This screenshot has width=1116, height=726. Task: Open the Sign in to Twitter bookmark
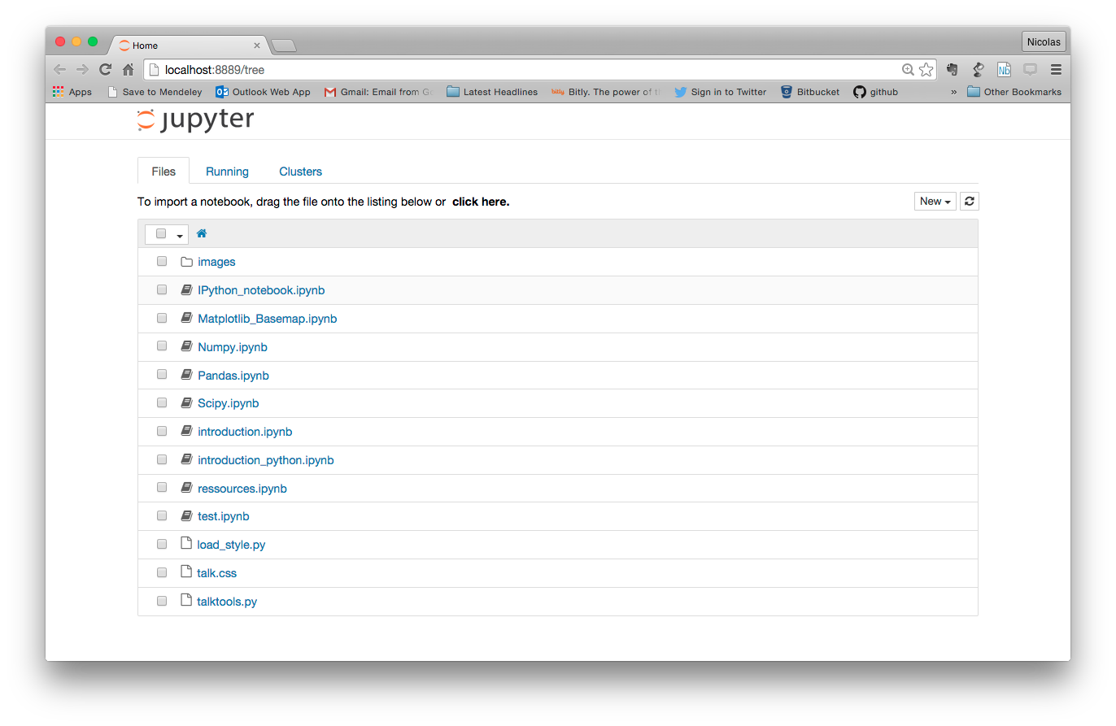tap(721, 92)
